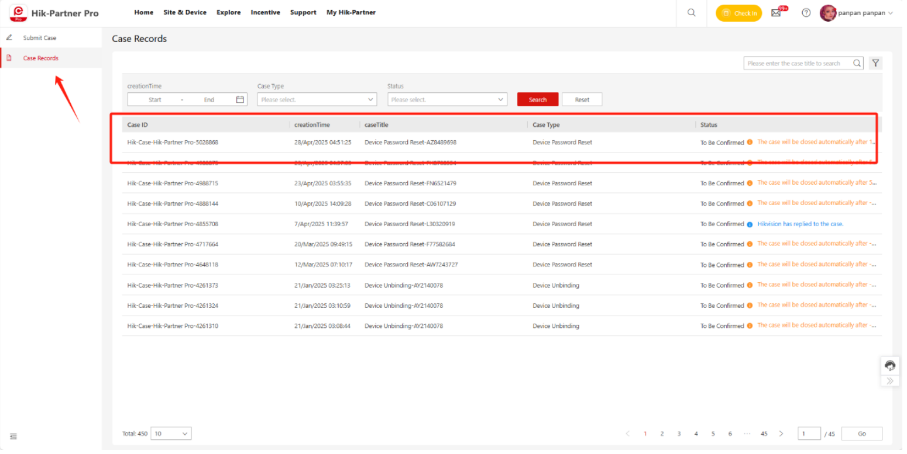Viewport: 907px width, 454px height.
Task: Open the panpan panpan account menu
Action: coord(856,12)
